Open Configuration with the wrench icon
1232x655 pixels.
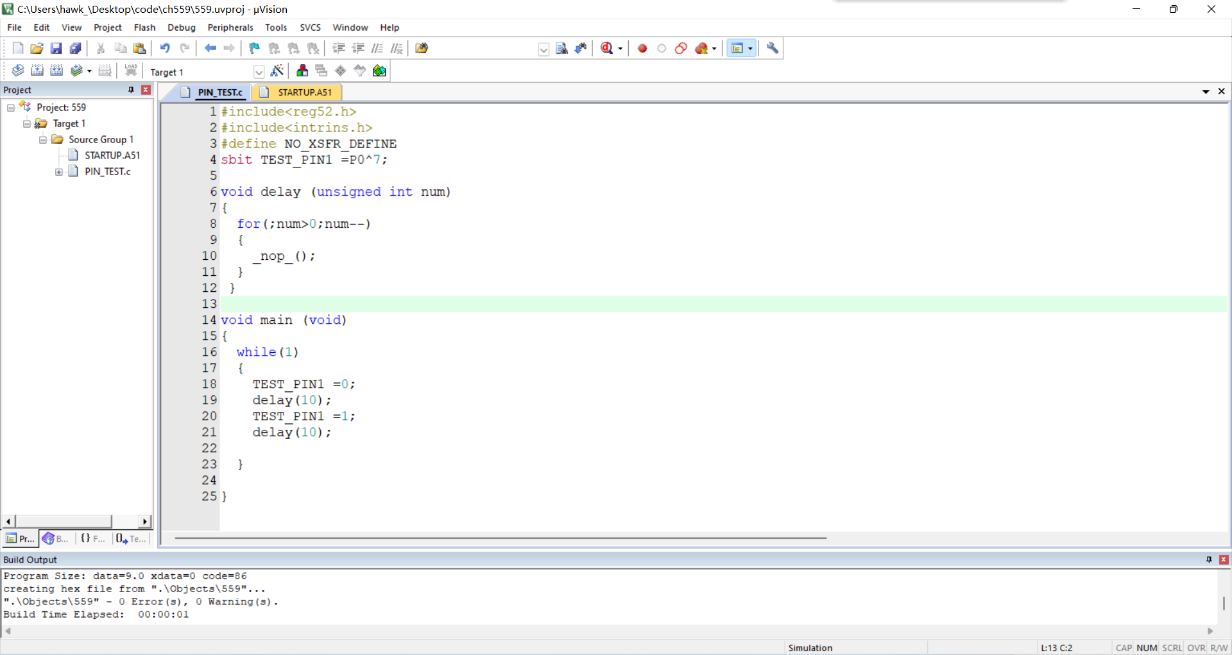[773, 48]
